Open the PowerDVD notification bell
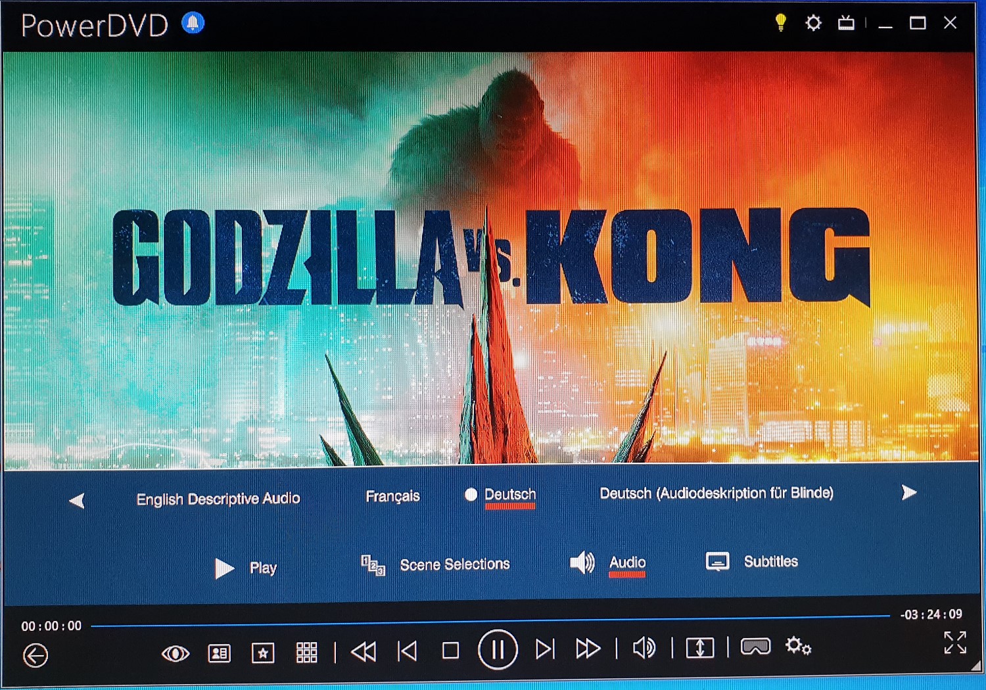Viewport: 986px width, 690px height. [x=193, y=23]
